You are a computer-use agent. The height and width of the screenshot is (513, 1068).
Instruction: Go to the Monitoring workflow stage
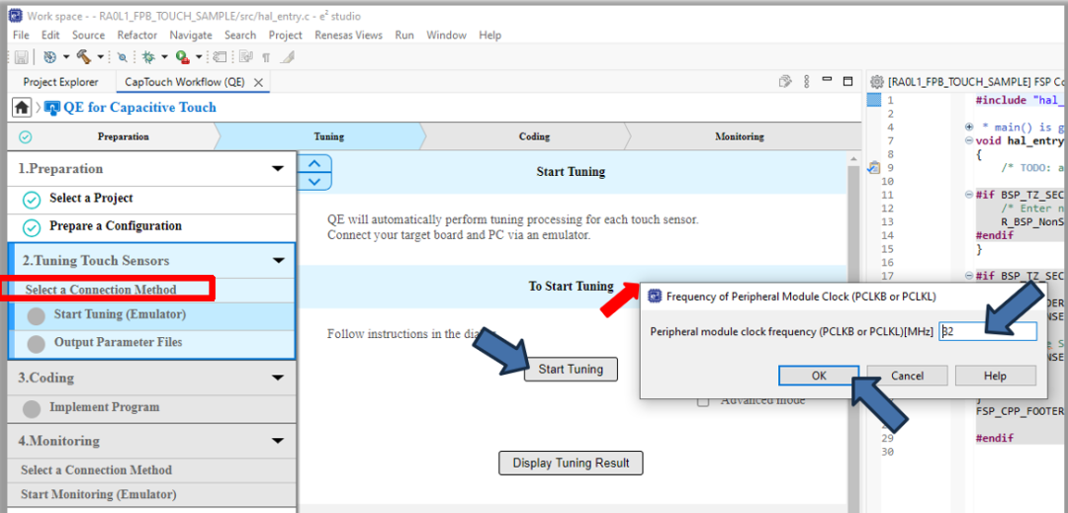point(740,136)
